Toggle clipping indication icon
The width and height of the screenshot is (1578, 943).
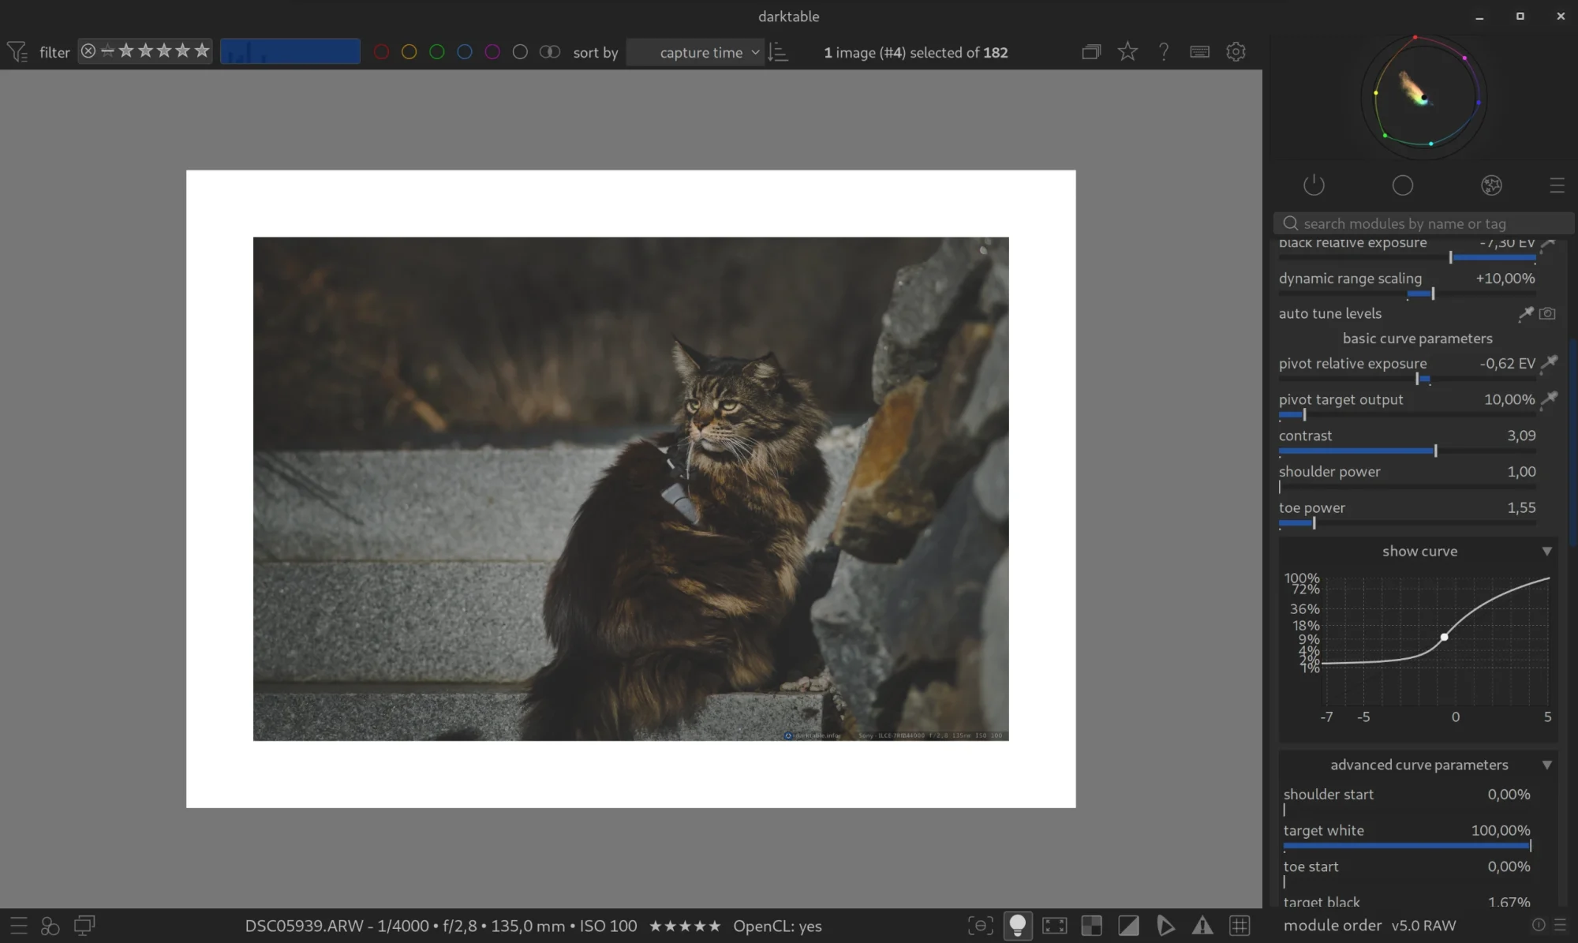[x=1128, y=925]
